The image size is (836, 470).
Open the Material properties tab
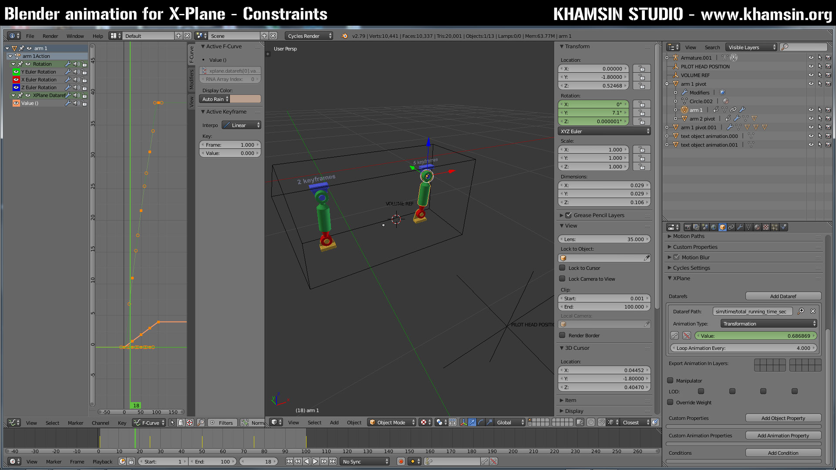tap(757, 227)
